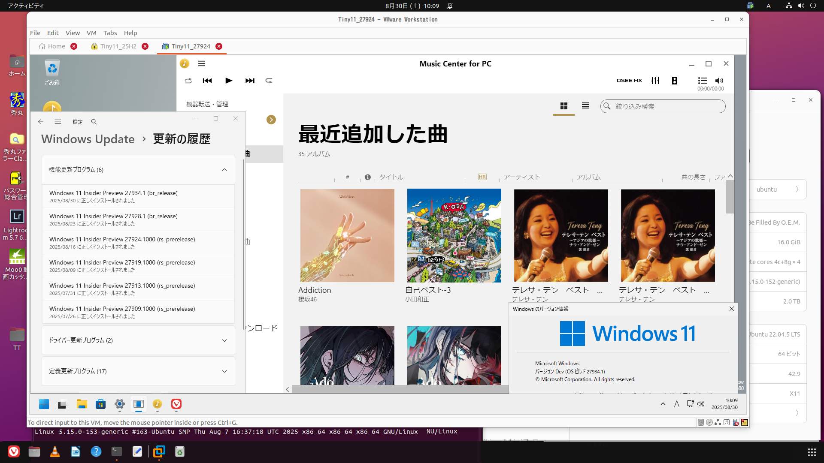Open the ごみ箱 recycle bin on desktop

(52, 73)
